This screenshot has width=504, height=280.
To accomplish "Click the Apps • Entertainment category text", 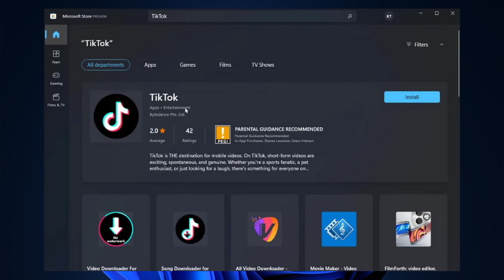I will click(170, 108).
